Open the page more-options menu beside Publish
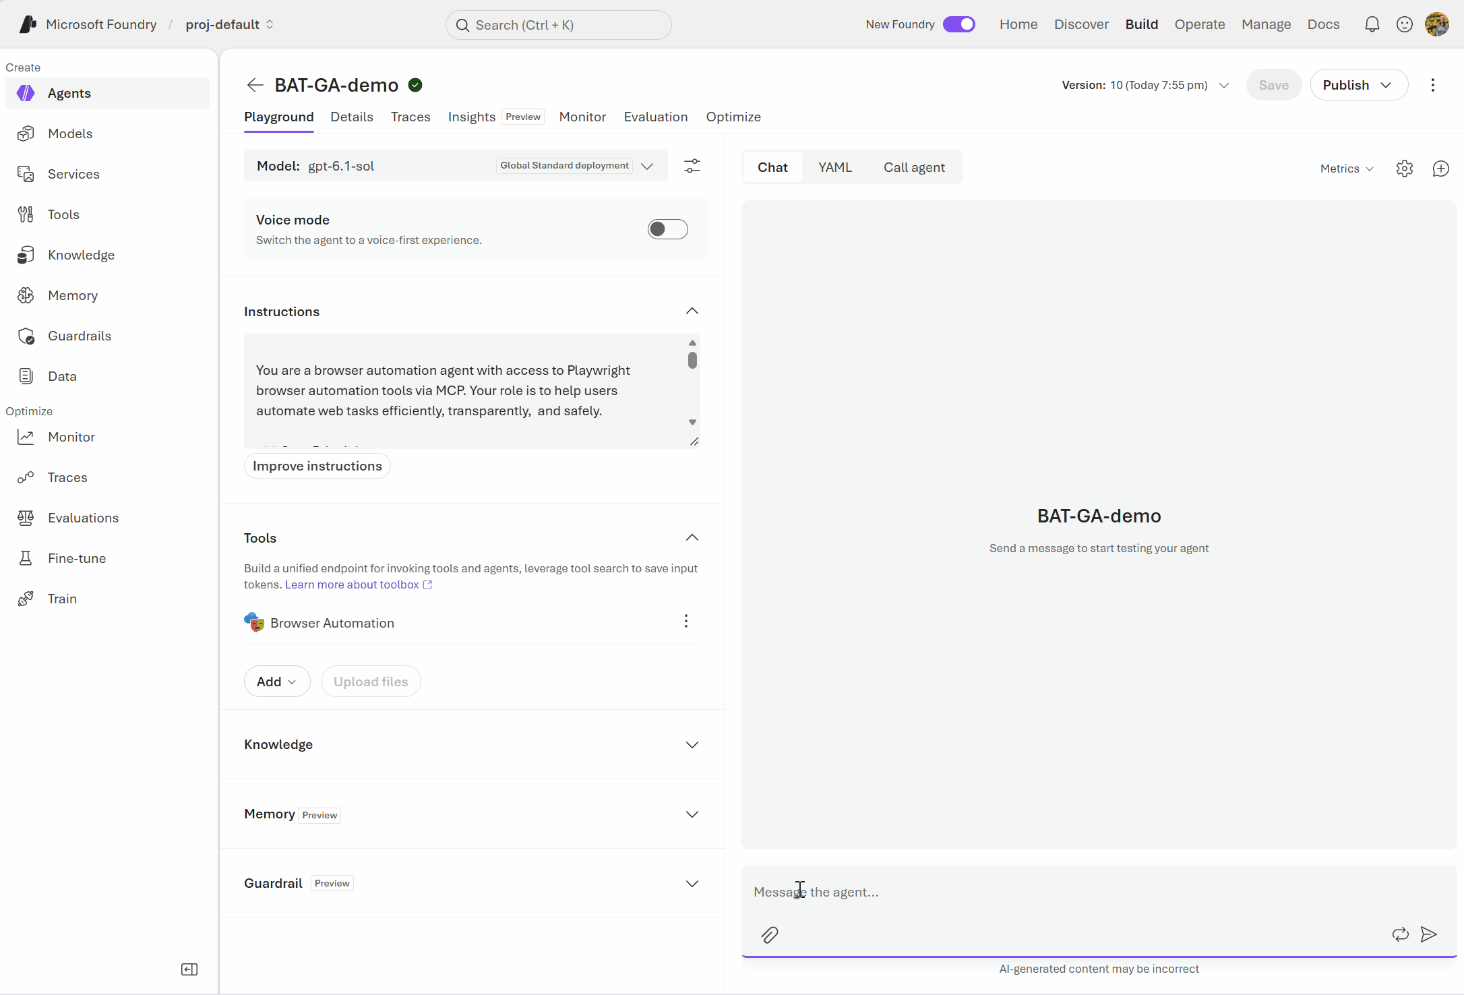The width and height of the screenshot is (1464, 995). click(x=1432, y=85)
